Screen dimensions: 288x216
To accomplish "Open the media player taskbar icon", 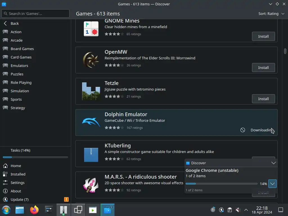I will click(93, 210).
